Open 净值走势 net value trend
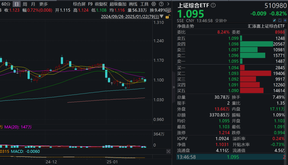This screenshot has width=288, height=165. [186, 26]
